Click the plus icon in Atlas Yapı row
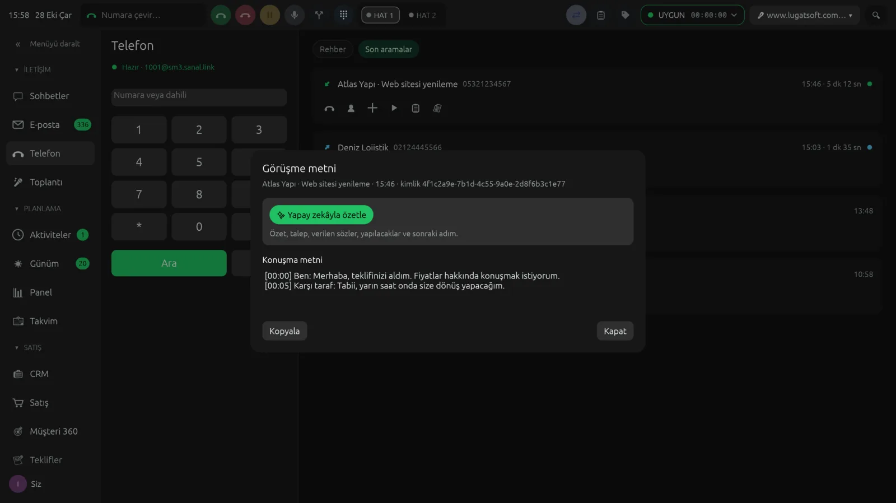The width and height of the screenshot is (896, 503). click(372, 108)
